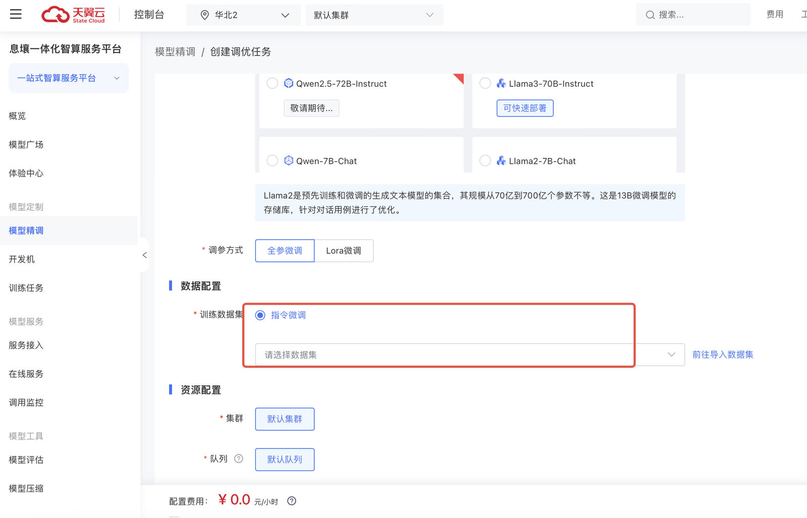The height and width of the screenshot is (518, 807).
Task: Open the 请选择数据集 dataset dropdown
Action: point(470,355)
